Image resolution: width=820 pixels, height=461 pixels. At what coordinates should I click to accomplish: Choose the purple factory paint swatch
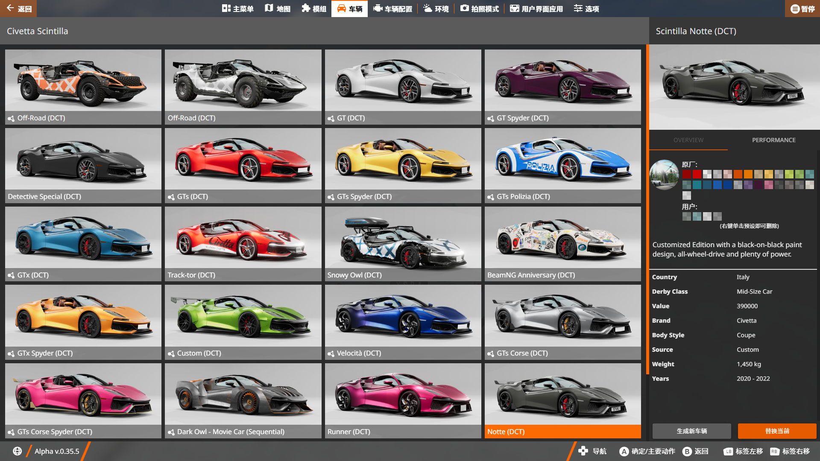[x=748, y=185]
